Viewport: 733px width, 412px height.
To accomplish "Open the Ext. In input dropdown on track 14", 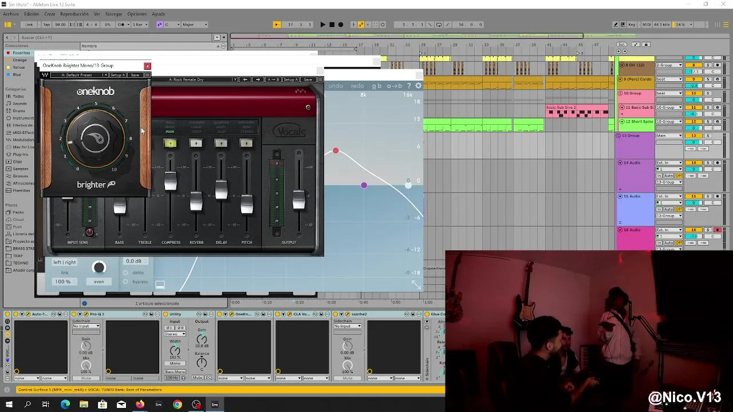I will point(669,163).
